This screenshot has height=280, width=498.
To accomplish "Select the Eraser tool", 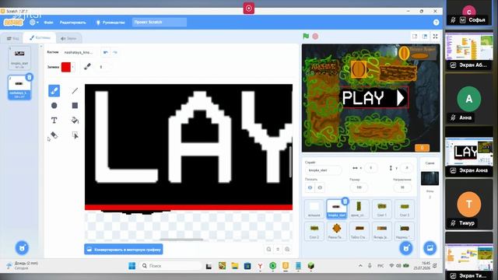I will 54,135.
